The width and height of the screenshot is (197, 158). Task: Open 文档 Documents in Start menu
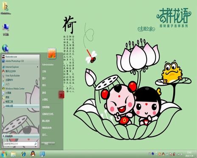tap(44, 72)
